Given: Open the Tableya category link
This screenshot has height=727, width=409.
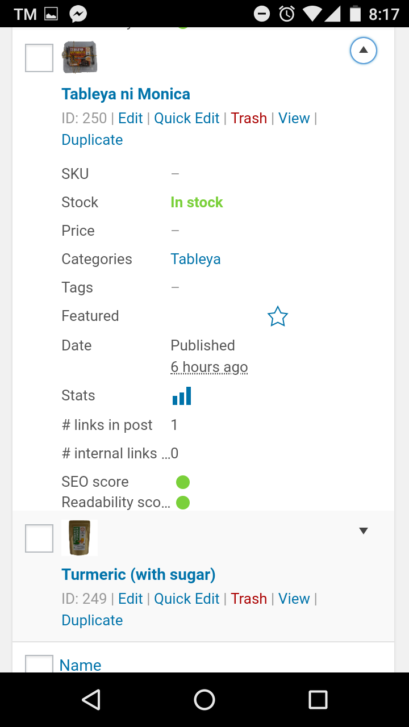Looking at the screenshot, I should (x=195, y=260).
